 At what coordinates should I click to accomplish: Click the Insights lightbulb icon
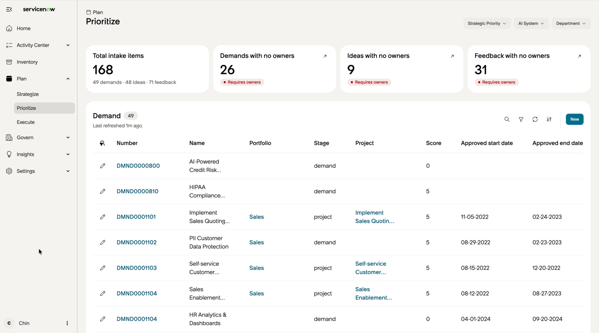coord(9,154)
